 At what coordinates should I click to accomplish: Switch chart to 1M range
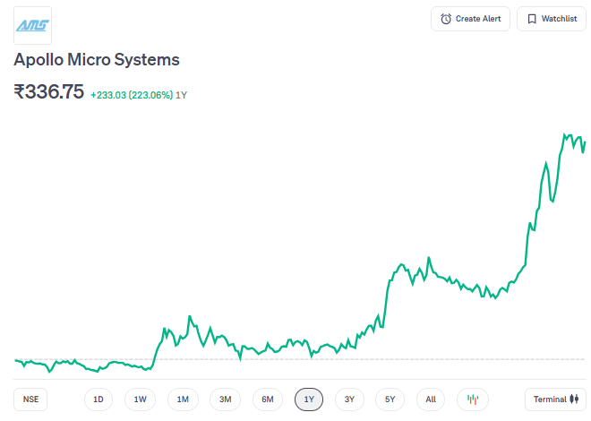(183, 400)
